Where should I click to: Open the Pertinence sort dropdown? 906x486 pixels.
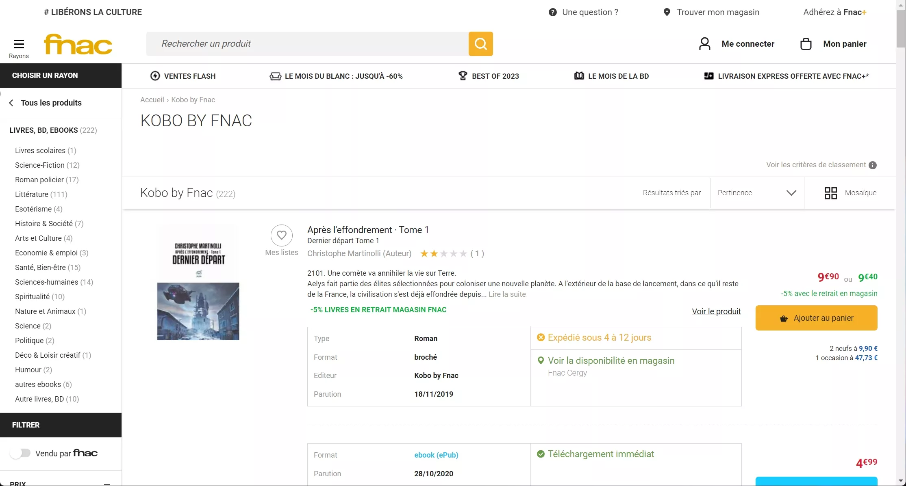pos(756,193)
